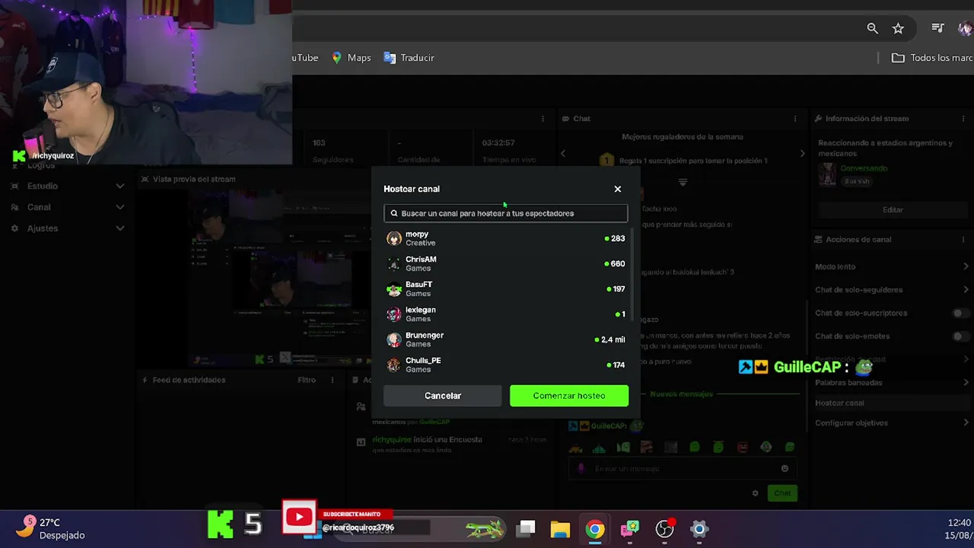This screenshot has width=974, height=548.
Task: Click the lexlegan avatar icon
Action: [393, 314]
